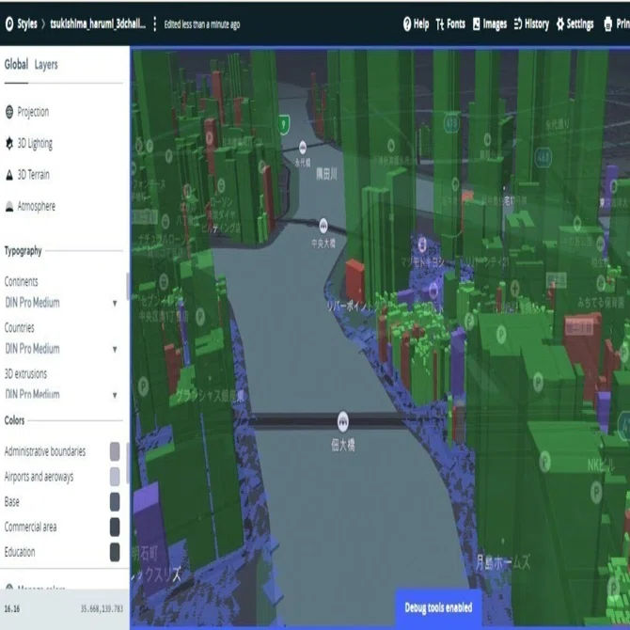630x630 pixels.
Task: Switch to the Global tab
Action: (x=16, y=64)
